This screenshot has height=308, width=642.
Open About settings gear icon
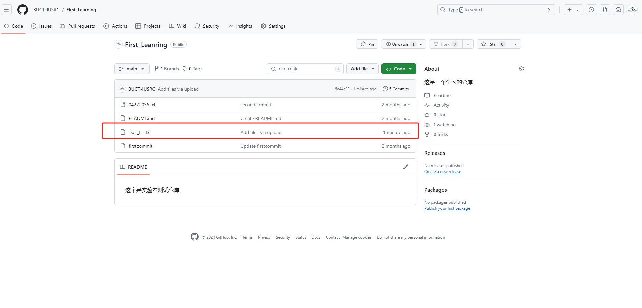tap(521, 69)
